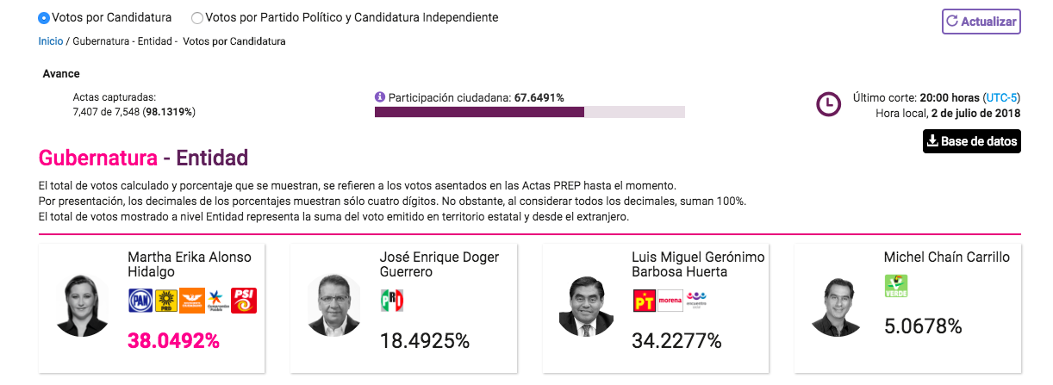The image size is (1053, 385).
Task: Click the participation info icon
Action: point(379,97)
